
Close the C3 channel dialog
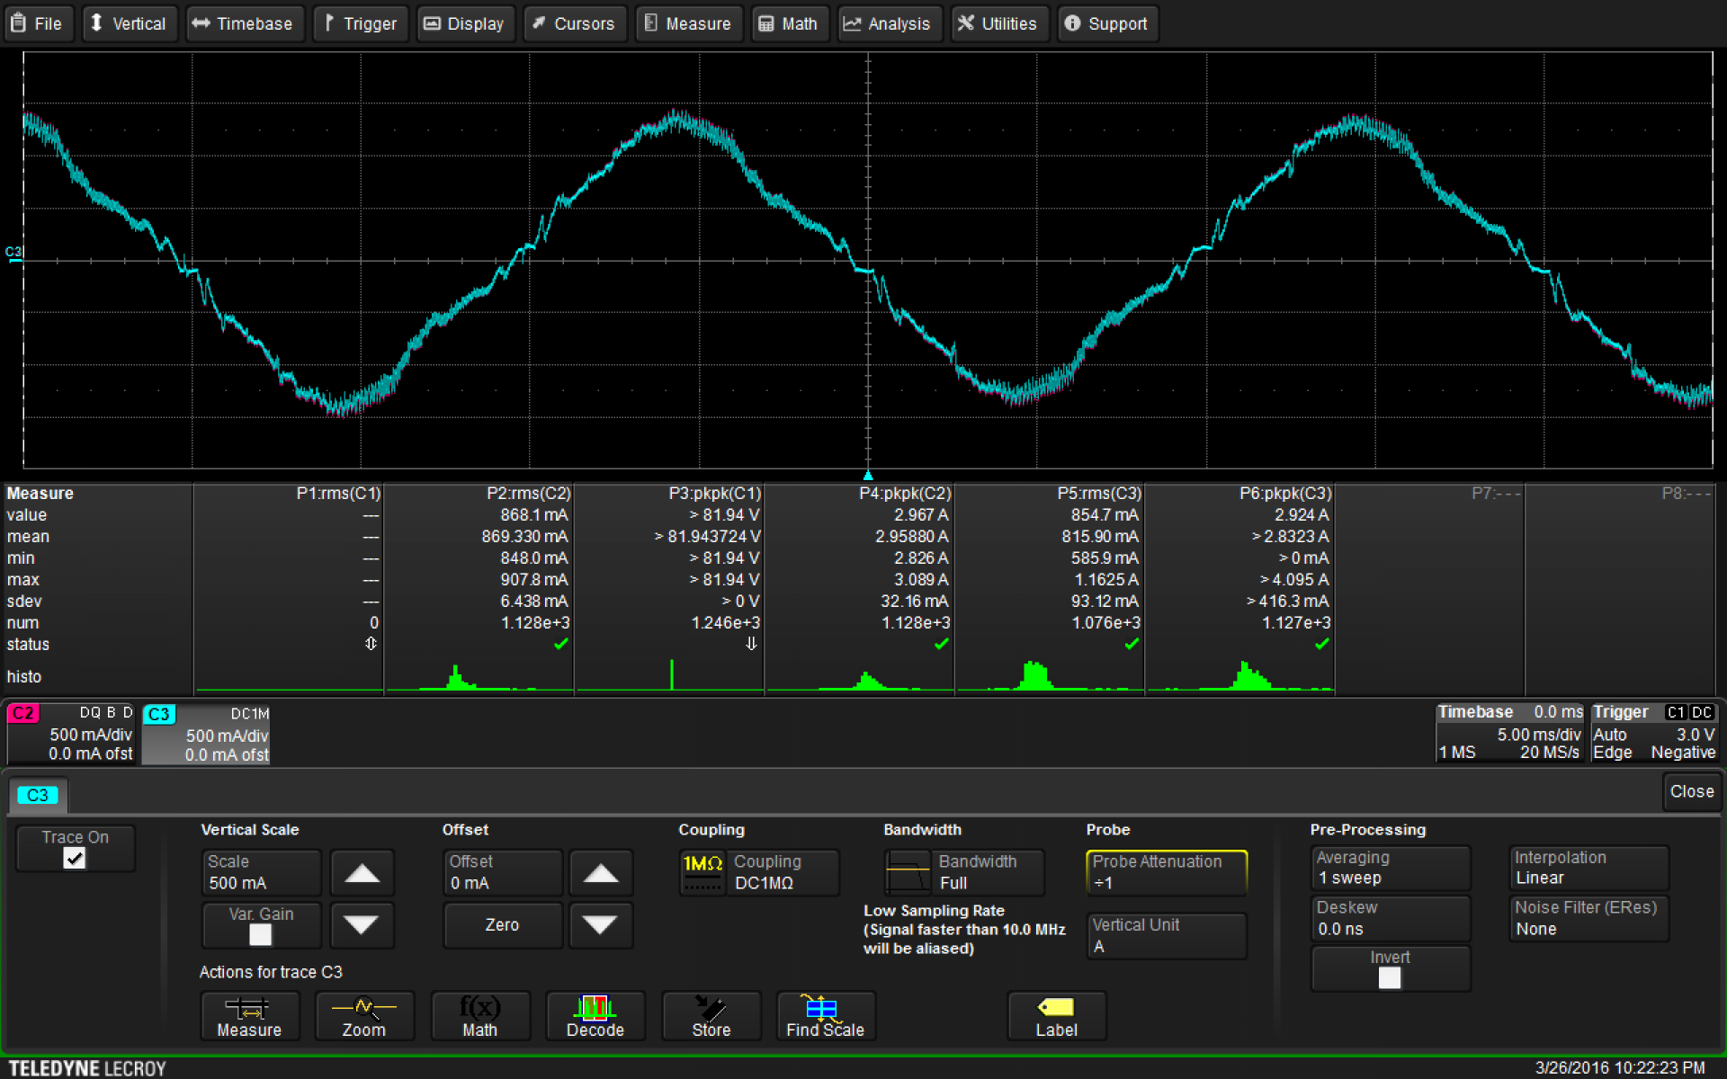1691,791
